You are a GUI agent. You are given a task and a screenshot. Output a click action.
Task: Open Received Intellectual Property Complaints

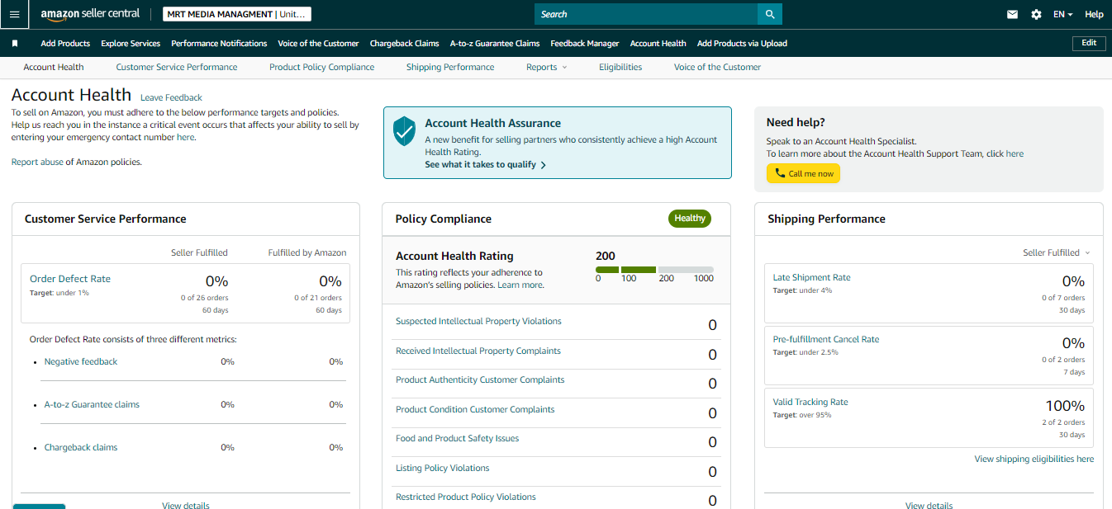pos(478,351)
